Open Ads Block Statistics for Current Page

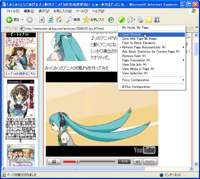point(151,51)
